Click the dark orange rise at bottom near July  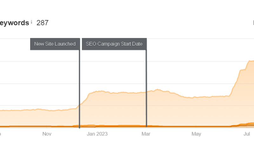click(x=244, y=124)
